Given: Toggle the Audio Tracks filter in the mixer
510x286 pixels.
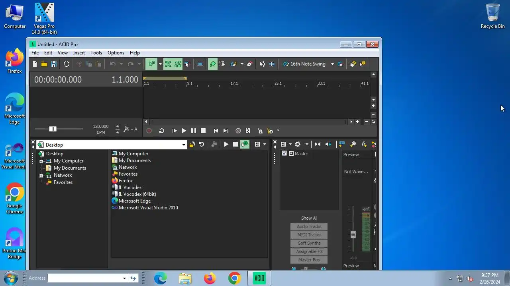Looking at the screenshot, I should 309,226.
